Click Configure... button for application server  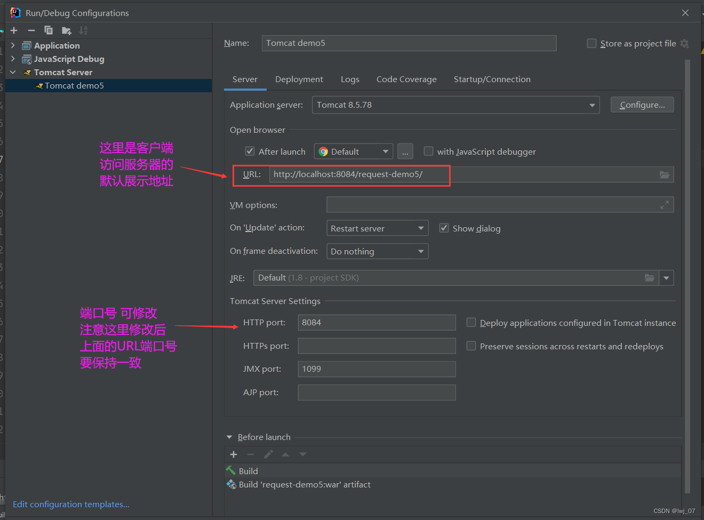click(x=642, y=105)
